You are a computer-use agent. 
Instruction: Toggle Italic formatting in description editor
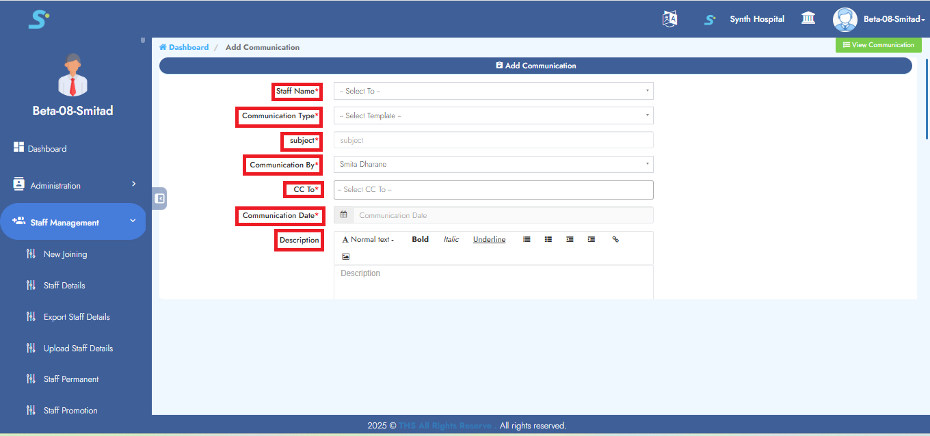point(451,239)
